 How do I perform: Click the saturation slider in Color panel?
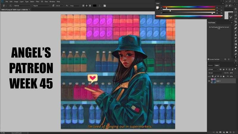(x=189, y=10)
